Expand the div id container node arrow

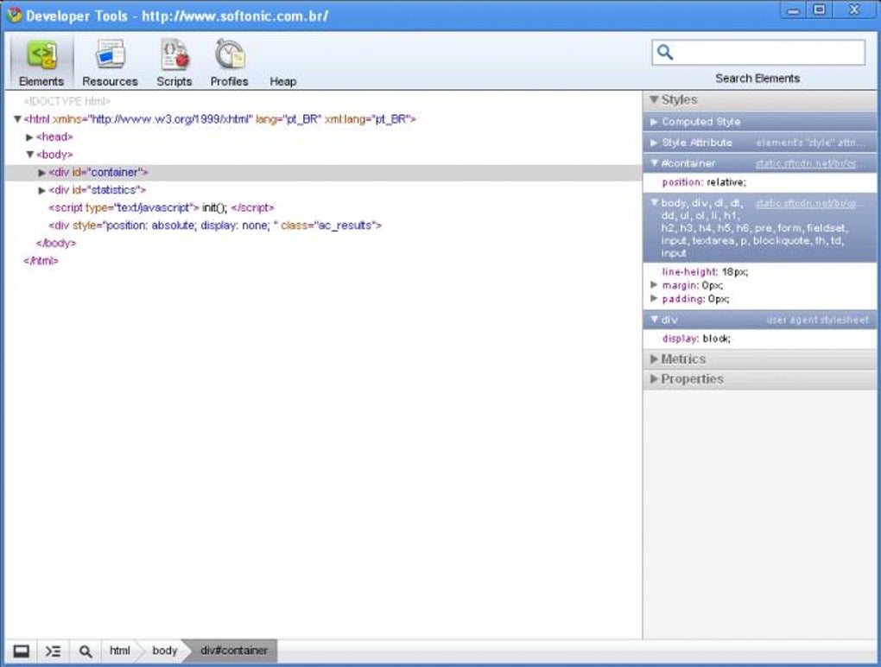(x=41, y=173)
